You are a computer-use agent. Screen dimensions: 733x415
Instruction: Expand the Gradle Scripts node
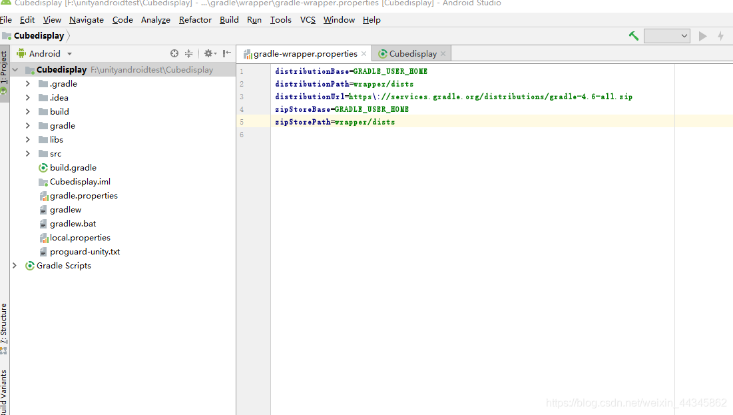tap(15, 266)
